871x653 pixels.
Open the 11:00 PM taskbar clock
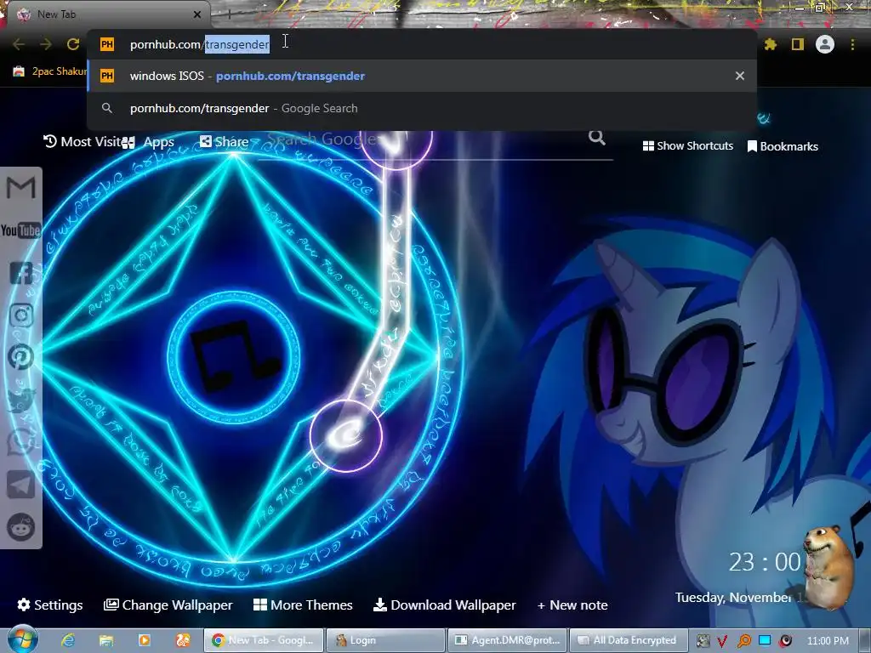coord(828,641)
